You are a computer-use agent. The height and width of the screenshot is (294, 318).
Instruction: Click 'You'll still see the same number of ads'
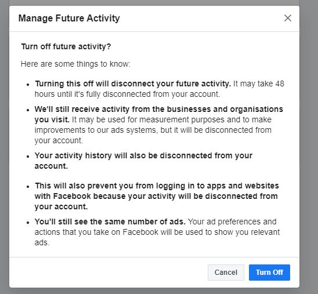pyautogui.click(x=110, y=222)
